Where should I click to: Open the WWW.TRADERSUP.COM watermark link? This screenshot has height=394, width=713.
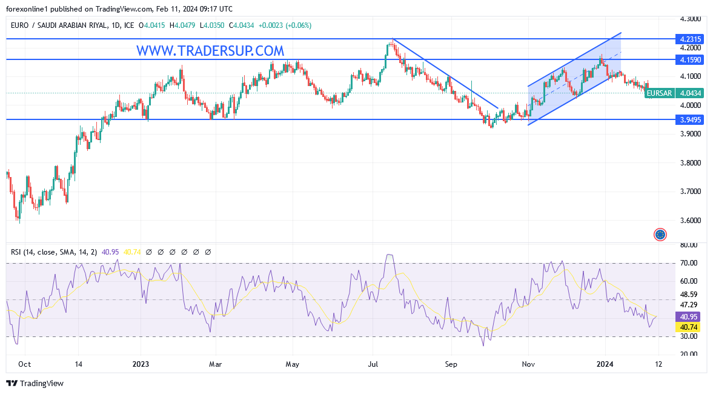tap(210, 51)
